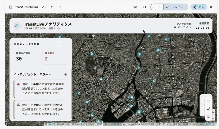Click the select-element arrow icon
Screen dimensions: 219x129
[209, 117]
